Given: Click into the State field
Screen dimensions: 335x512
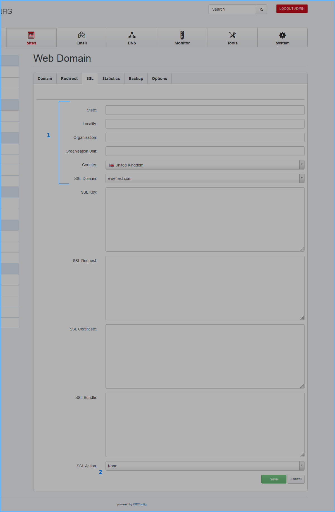Looking at the screenshot, I should [205, 110].
